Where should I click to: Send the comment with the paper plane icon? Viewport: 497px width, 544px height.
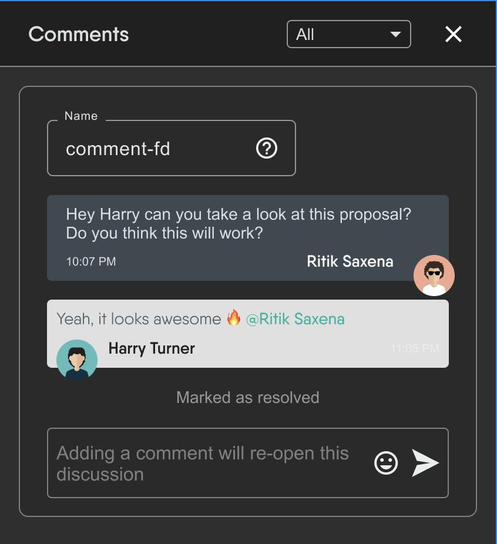coord(425,463)
